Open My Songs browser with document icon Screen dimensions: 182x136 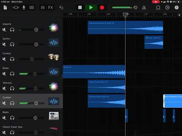(5, 8)
